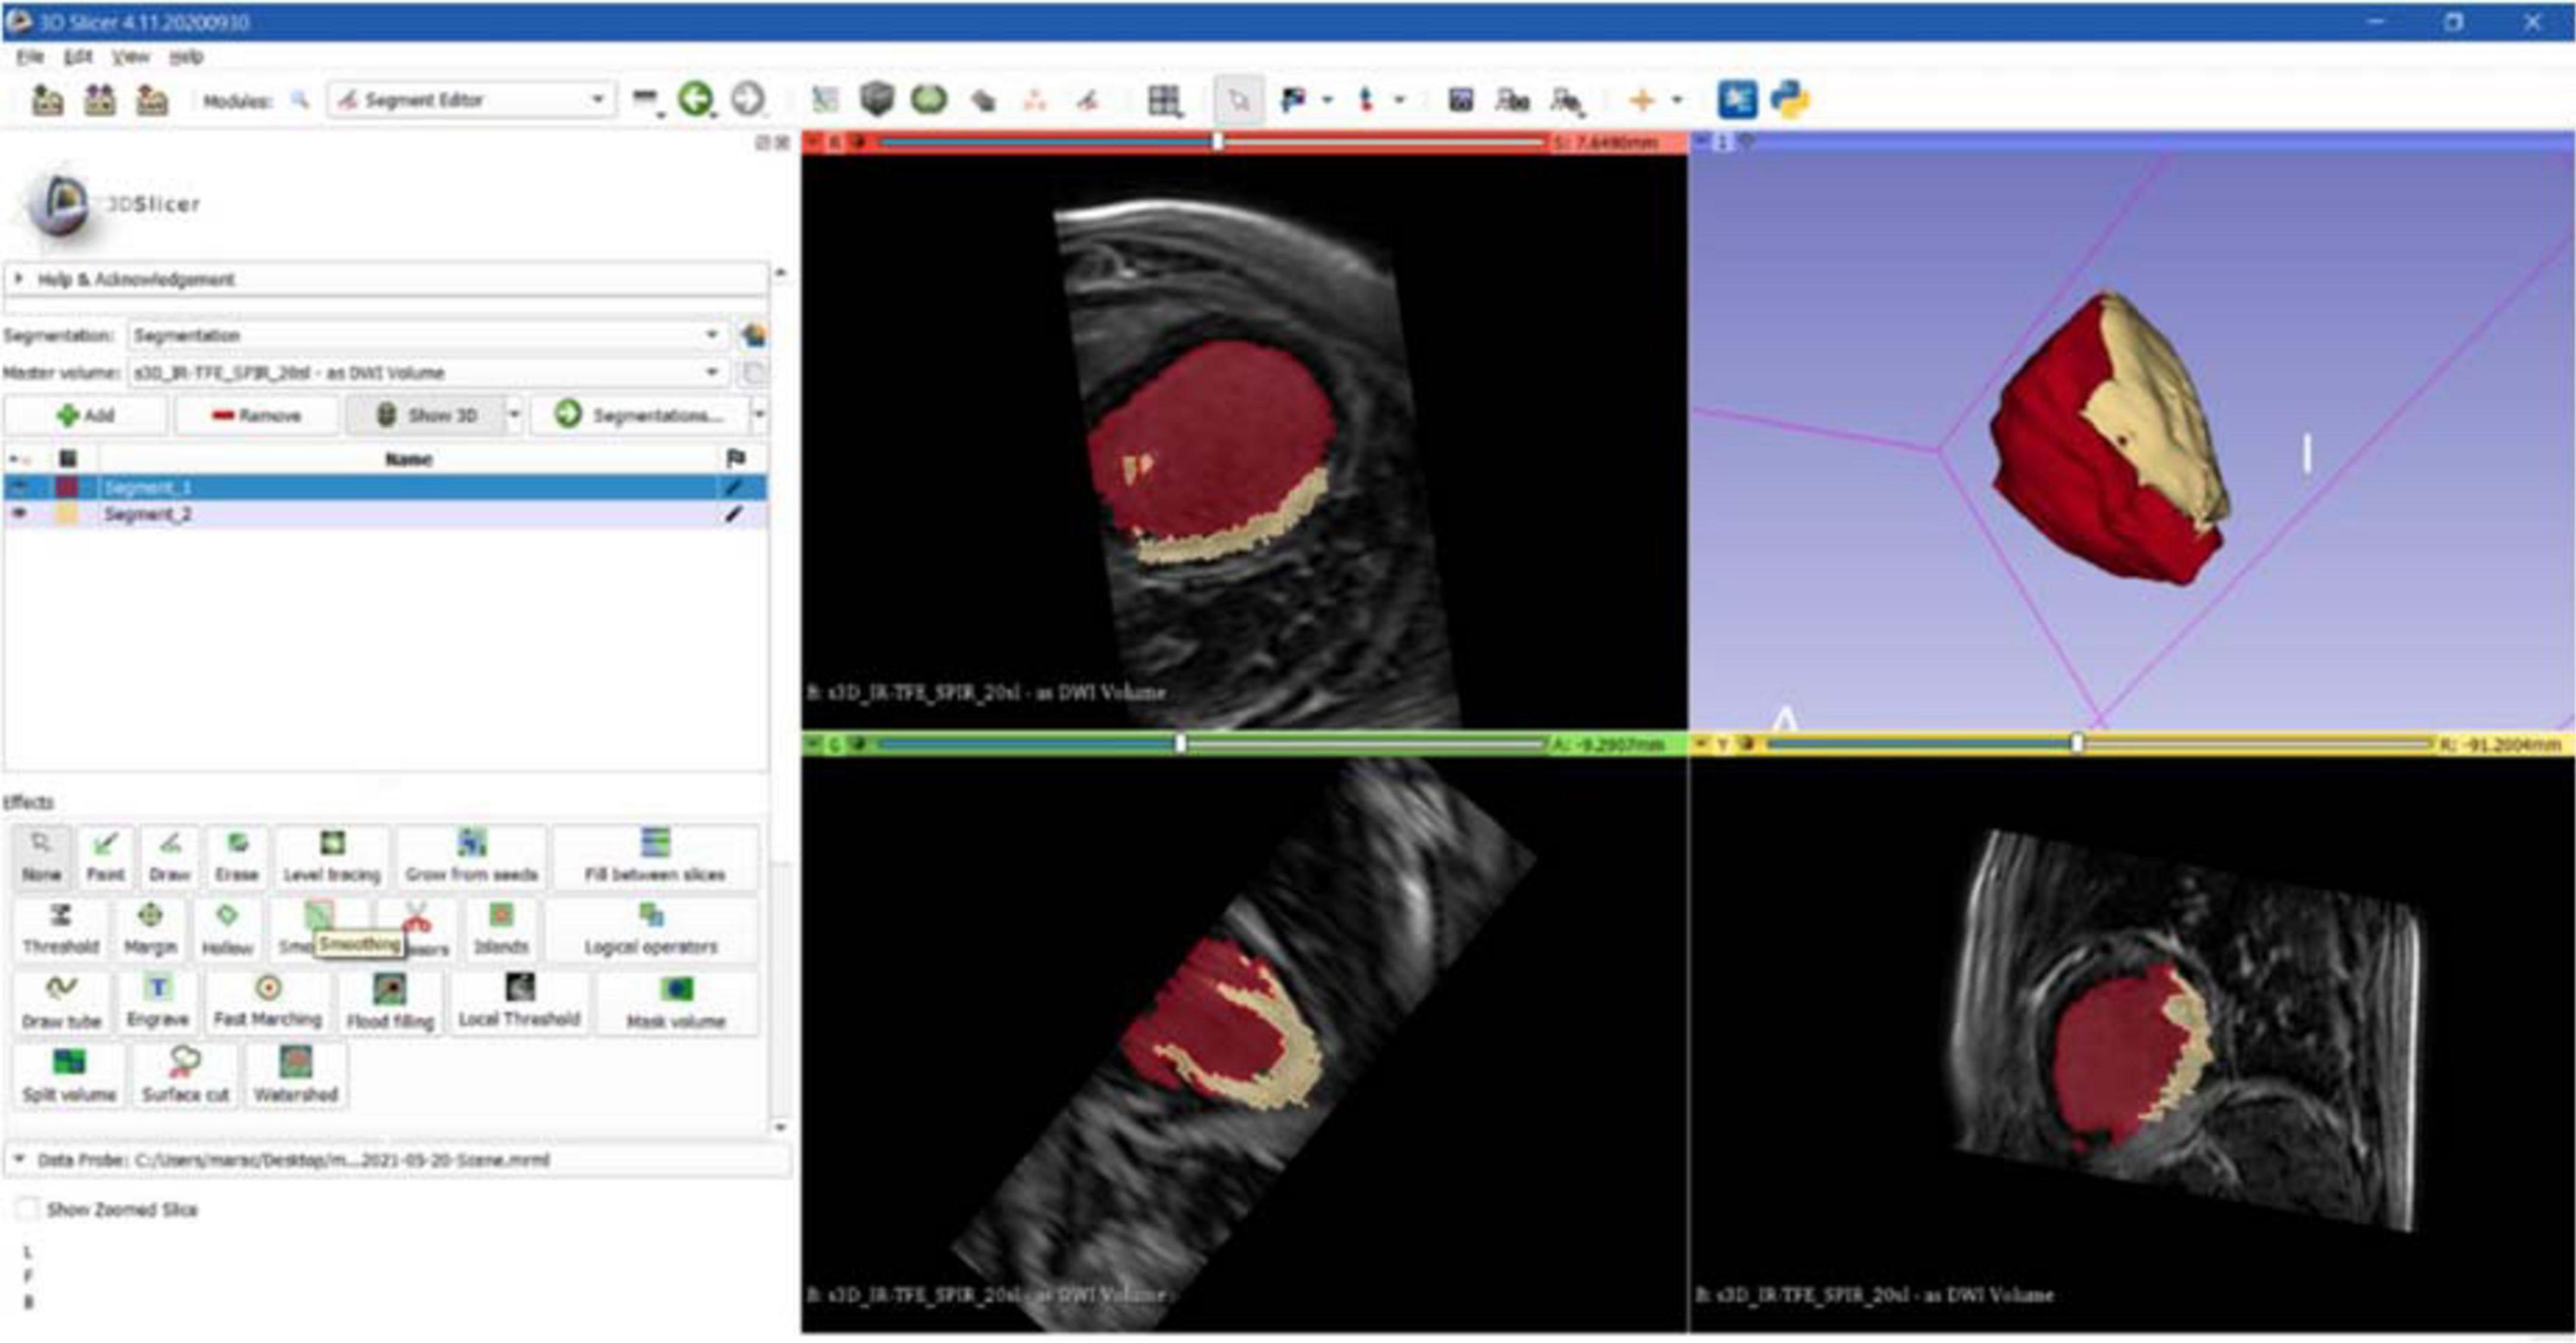2576x1343 pixels.
Task: Click the Remove segment button
Action: click(256, 414)
